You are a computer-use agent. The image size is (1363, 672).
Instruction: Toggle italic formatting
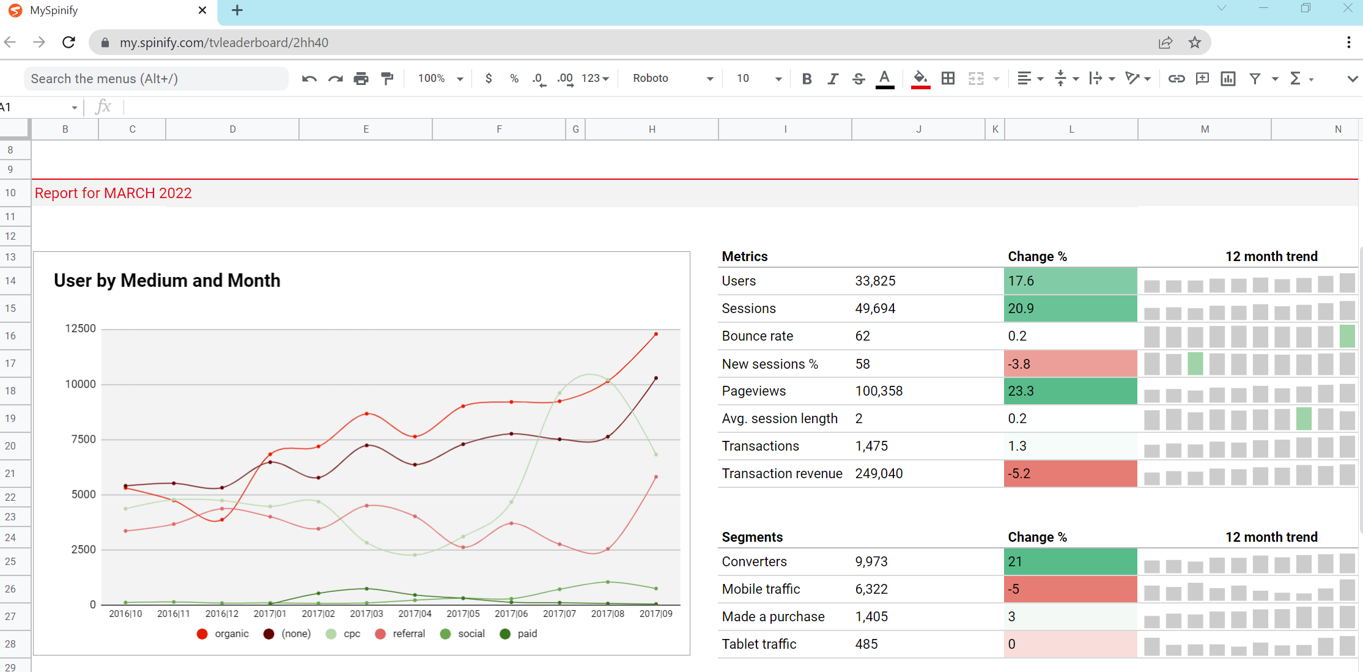point(832,78)
